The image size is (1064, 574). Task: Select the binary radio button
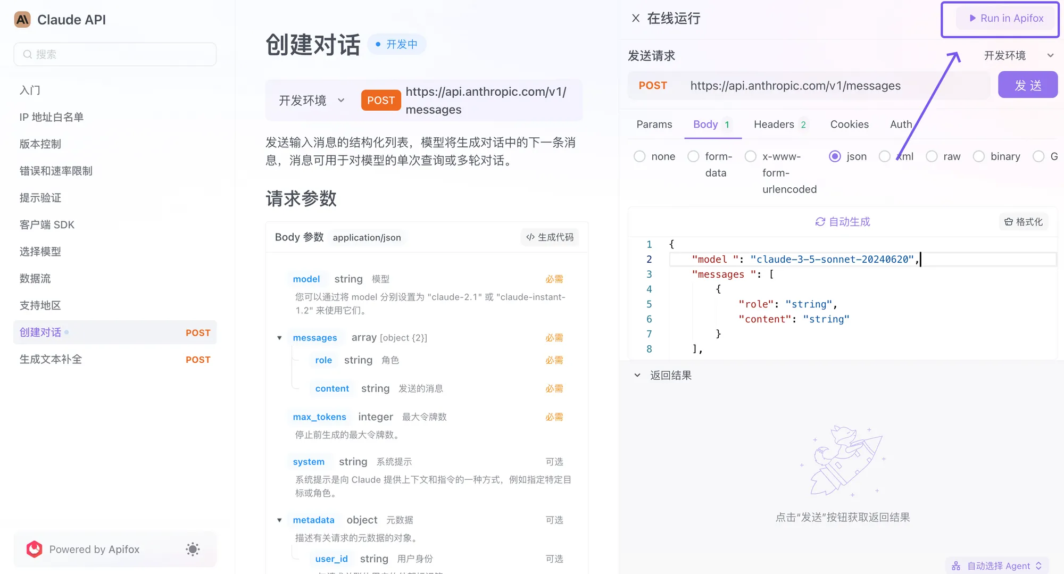(x=978, y=156)
